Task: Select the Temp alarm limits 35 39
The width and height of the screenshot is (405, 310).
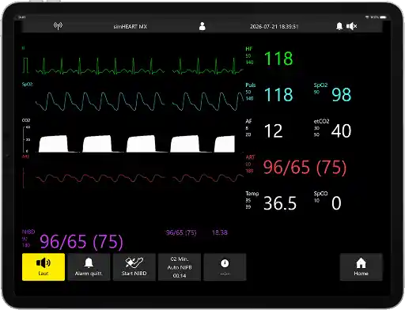Action: [x=248, y=203]
